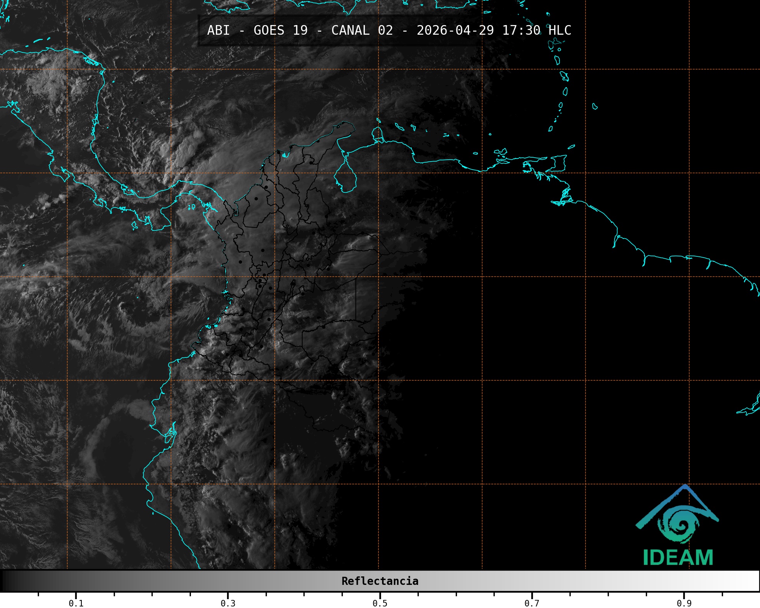
Task: Click the 0.9 tick label on the colorbar
Action: [684, 603]
